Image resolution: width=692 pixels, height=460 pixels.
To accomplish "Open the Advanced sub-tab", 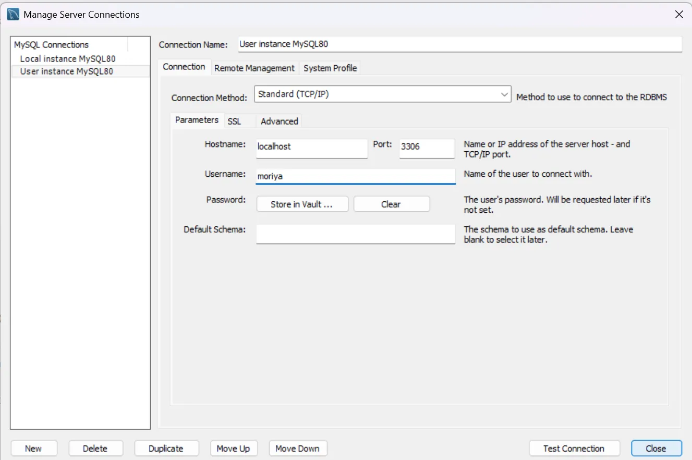I will click(280, 121).
